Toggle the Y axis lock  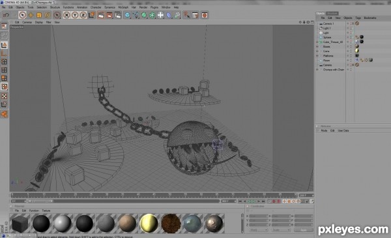coord(75,15)
